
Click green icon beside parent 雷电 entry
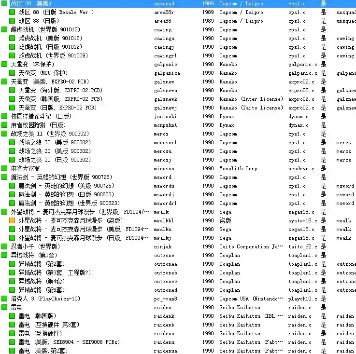[x=4, y=307]
